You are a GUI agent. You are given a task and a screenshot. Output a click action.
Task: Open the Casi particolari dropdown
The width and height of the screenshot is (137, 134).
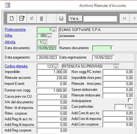pos(130,107)
